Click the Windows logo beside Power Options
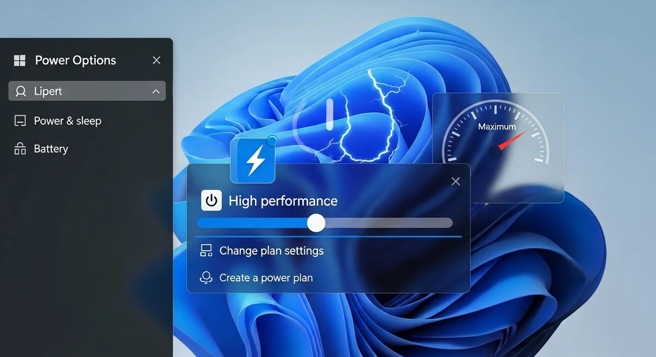Image resolution: width=656 pixels, height=357 pixels. point(19,60)
